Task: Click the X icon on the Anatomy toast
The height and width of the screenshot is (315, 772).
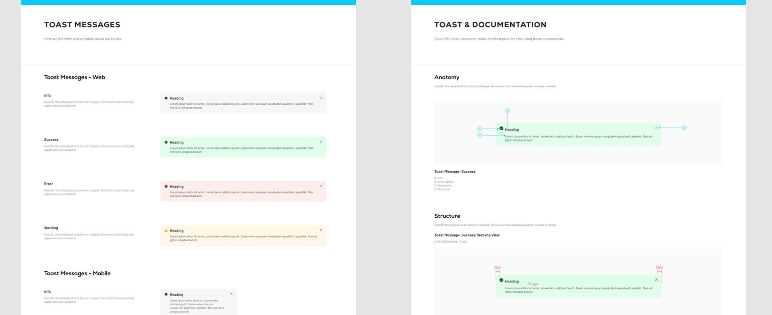Action: pyautogui.click(x=656, y=128)
